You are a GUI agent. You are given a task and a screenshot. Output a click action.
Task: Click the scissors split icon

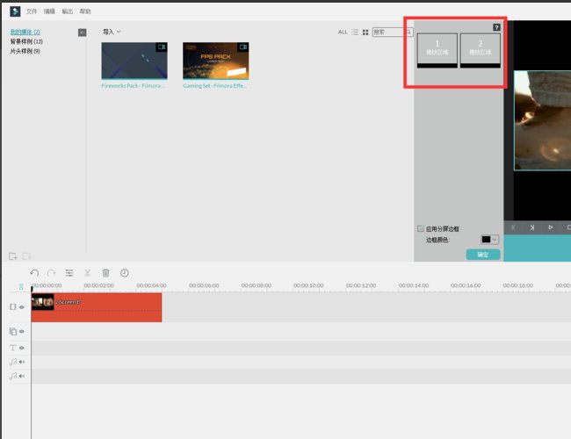88,273
